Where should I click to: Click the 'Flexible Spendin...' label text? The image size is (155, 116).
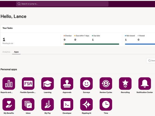(x=28, y=92)
